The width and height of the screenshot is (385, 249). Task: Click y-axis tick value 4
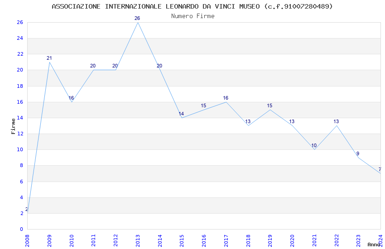[x=21, y=197]
